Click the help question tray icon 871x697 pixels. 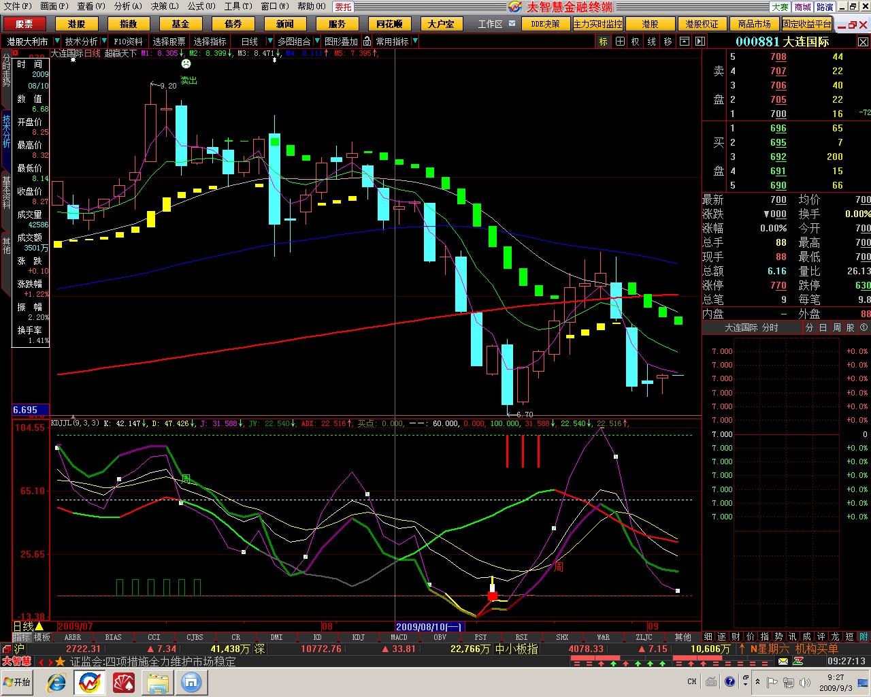click(x=729, y=681)
